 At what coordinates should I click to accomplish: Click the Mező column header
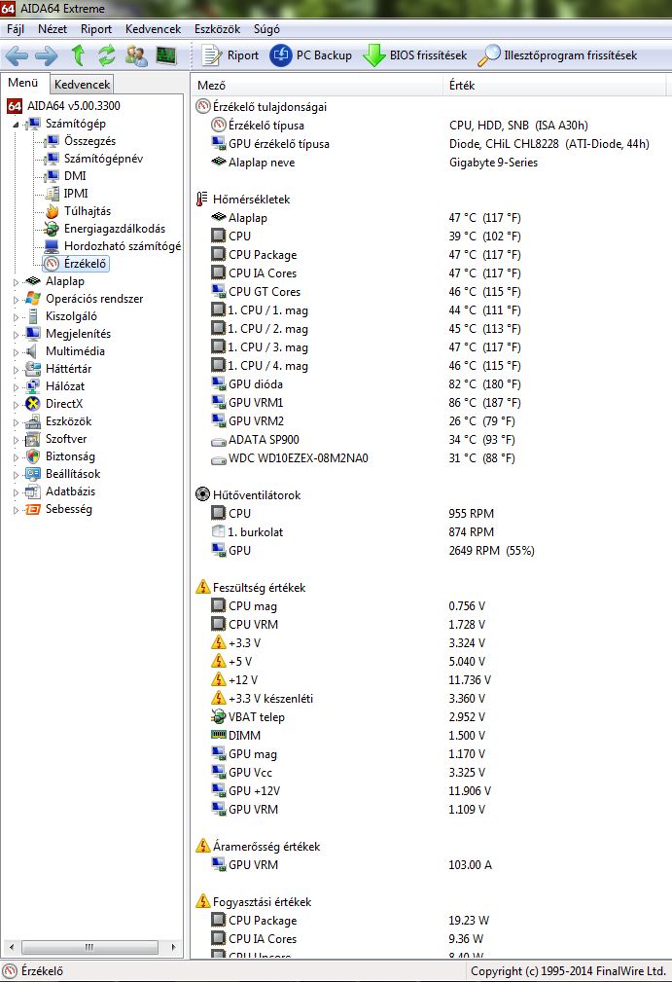click(x=317, y=86)
